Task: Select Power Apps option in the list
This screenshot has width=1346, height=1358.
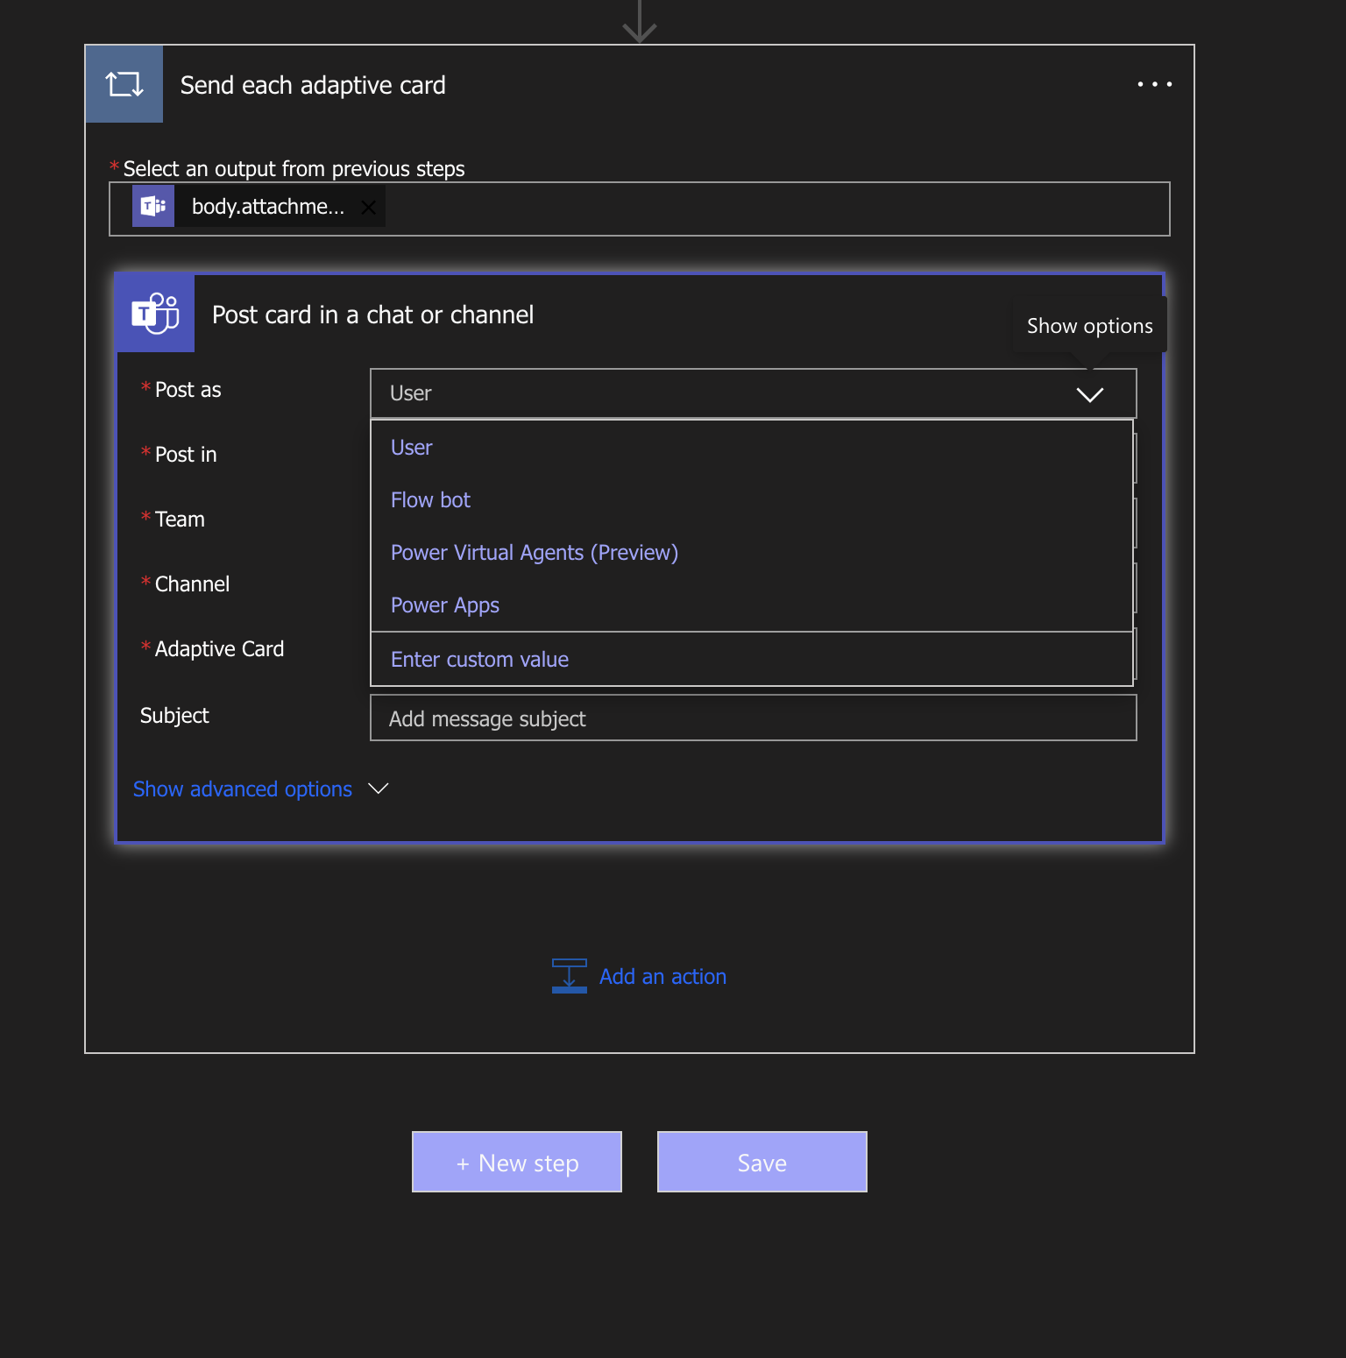Action: coord(752,605)
